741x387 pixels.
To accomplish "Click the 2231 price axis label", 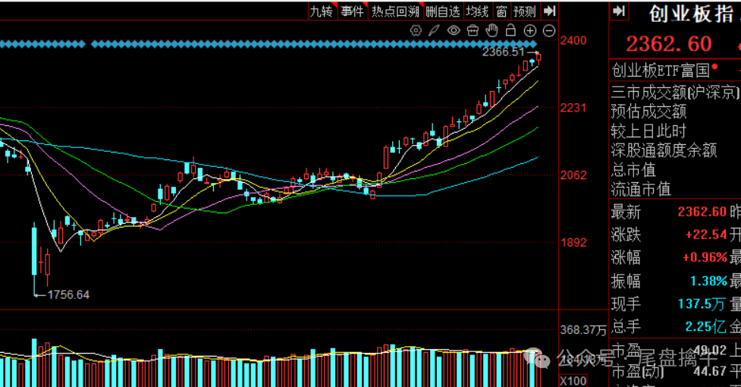I will click(573, 109).
